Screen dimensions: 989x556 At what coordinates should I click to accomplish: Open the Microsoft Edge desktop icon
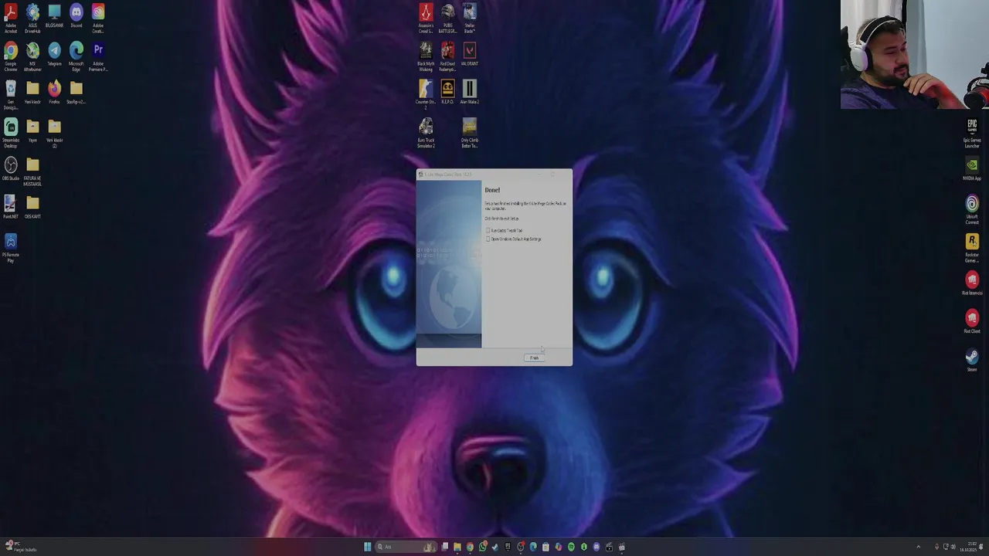pyautogui.click(x=76, y=56)
